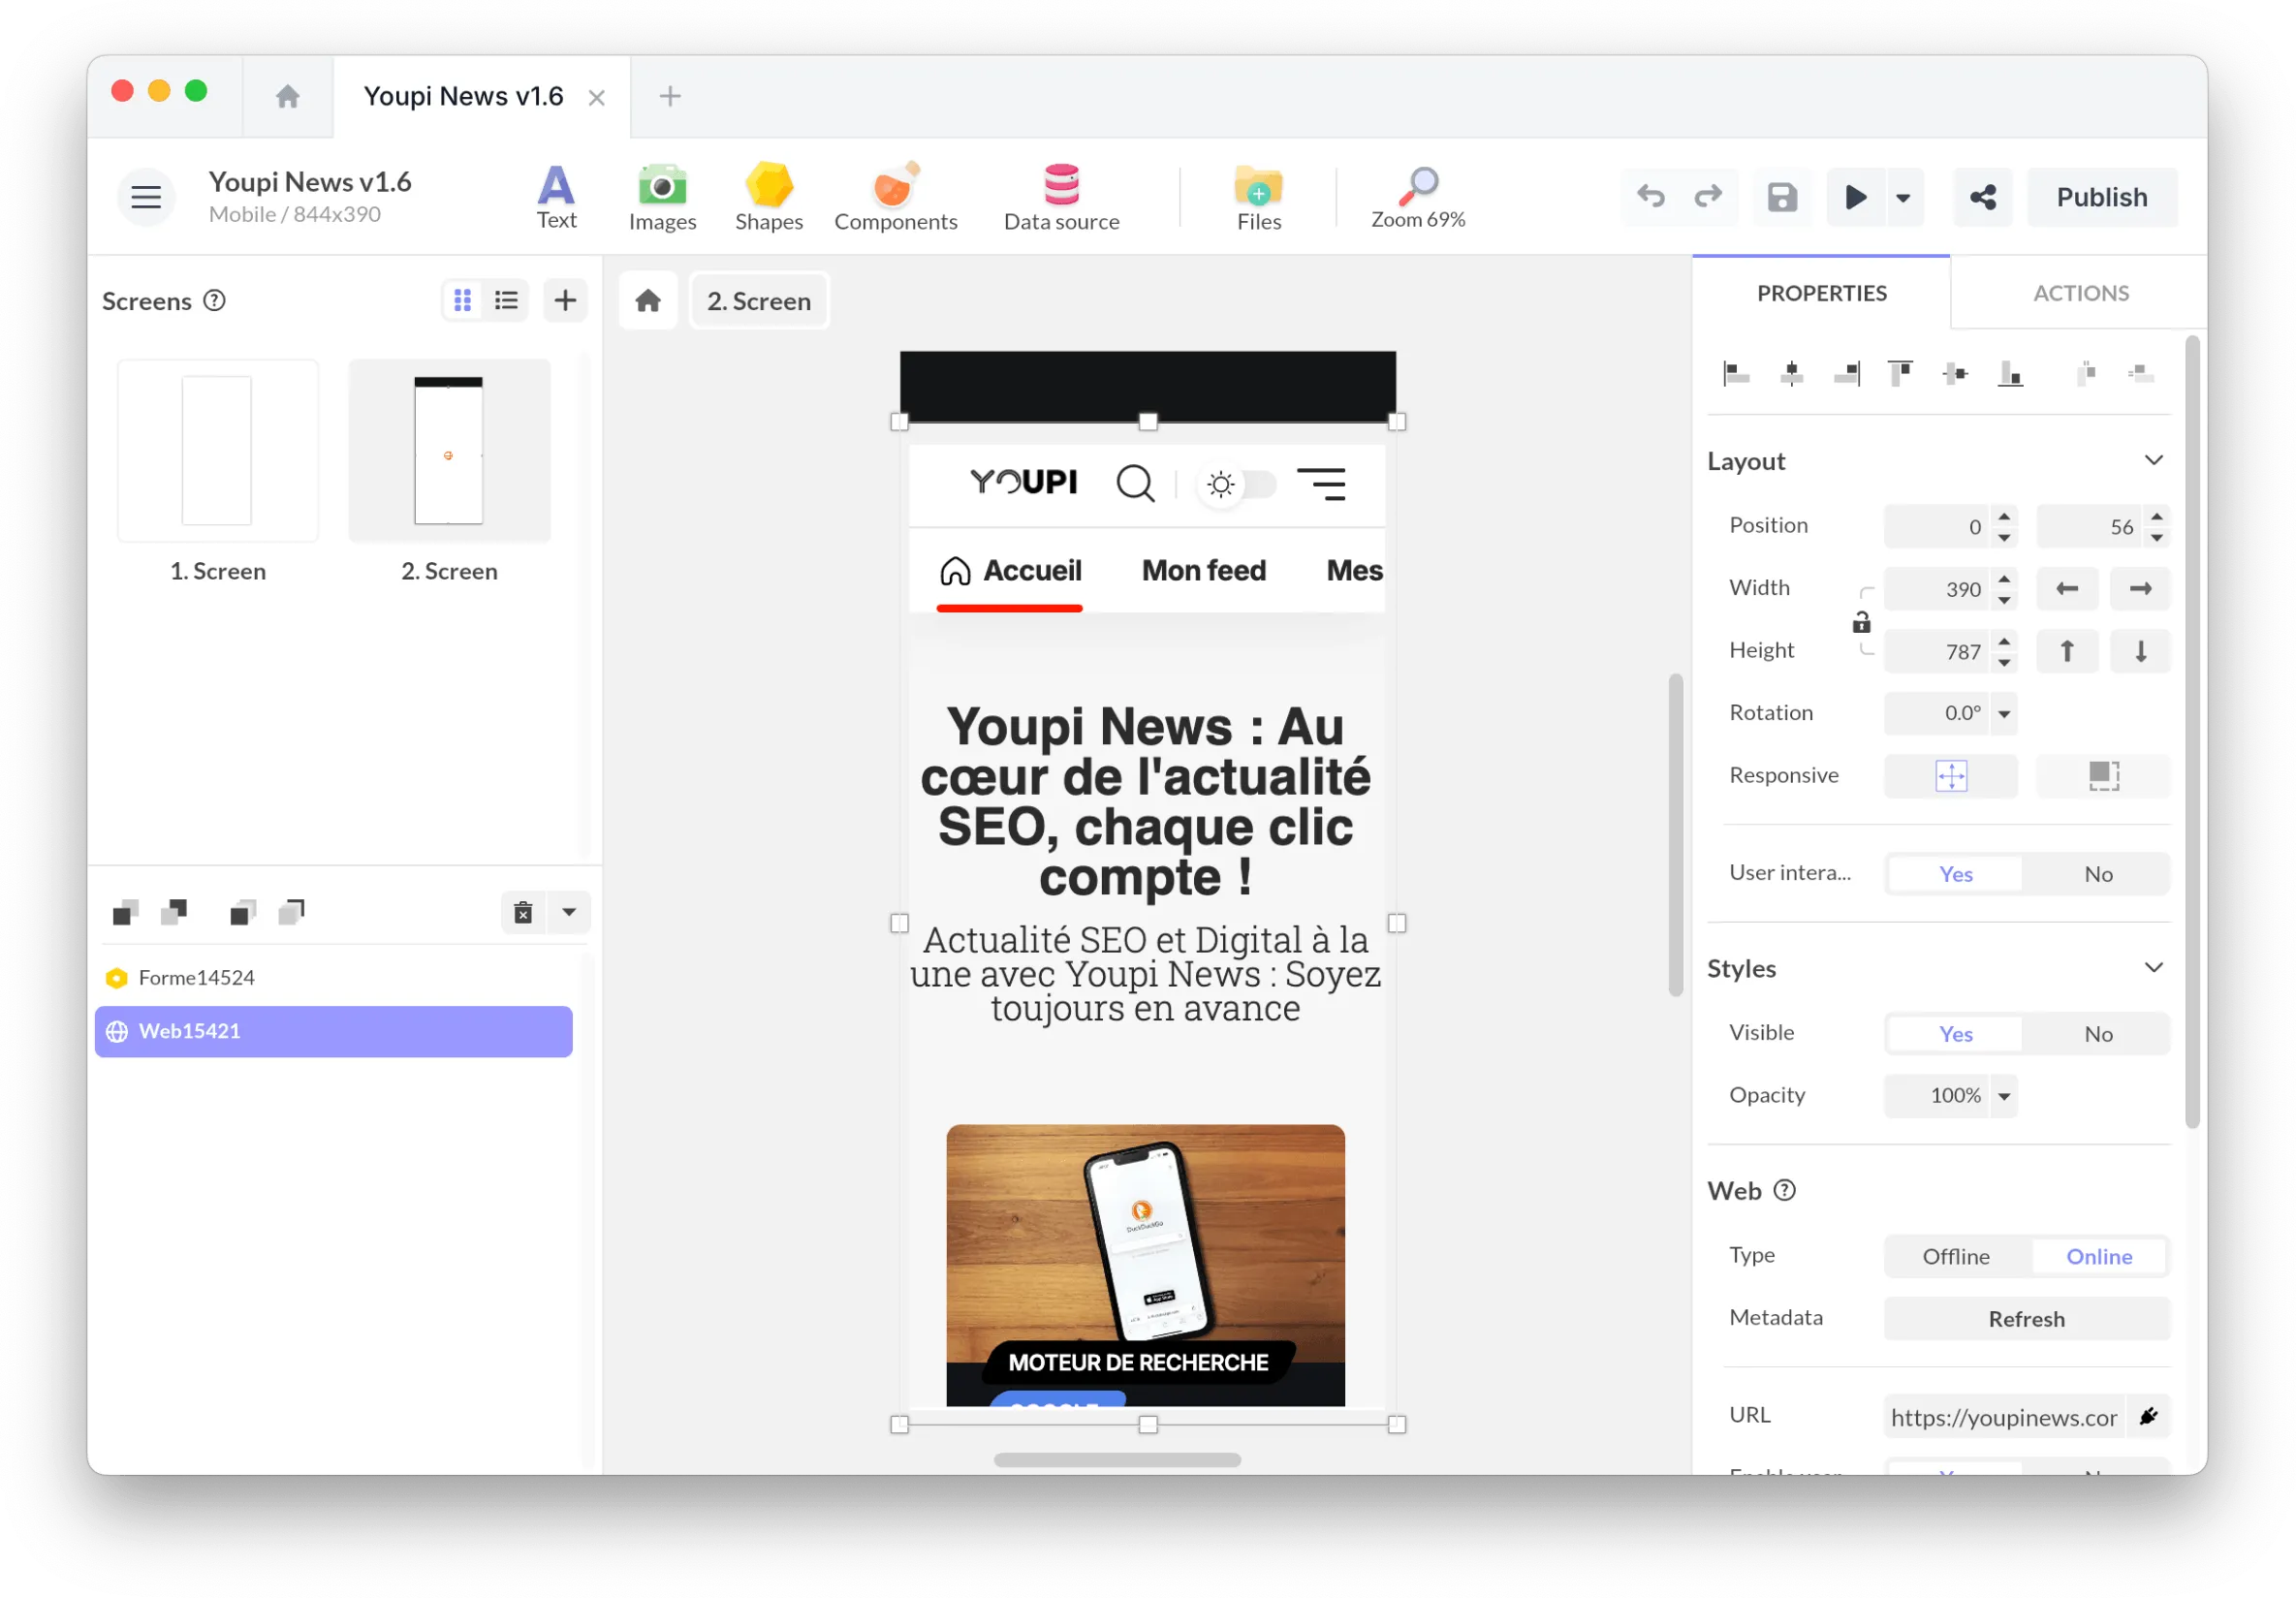Collapse the Layout section
This screenshot has height=1598, width=2296.
coord(2153,460)
